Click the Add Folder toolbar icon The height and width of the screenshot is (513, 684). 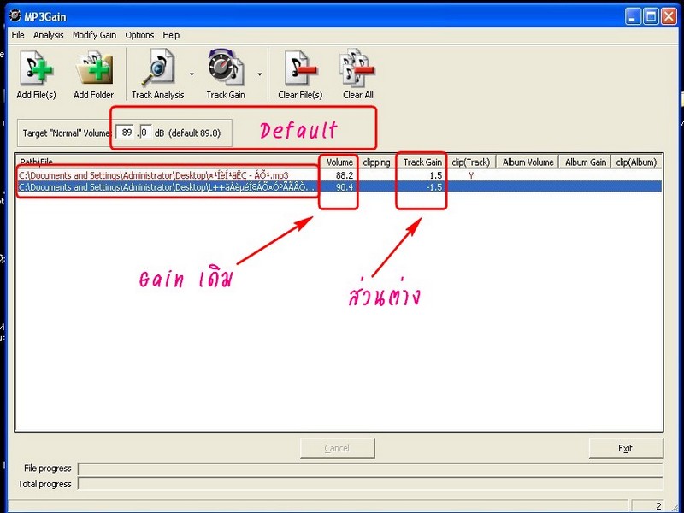(94, 68)
